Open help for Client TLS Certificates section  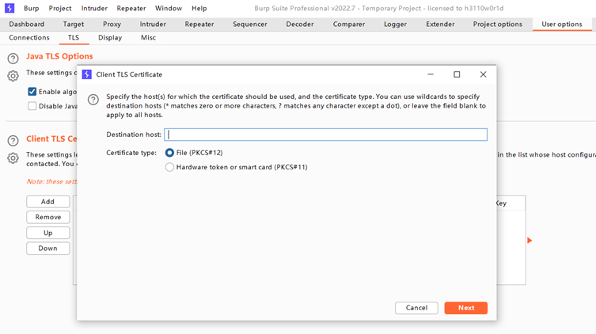click(13, 141)
